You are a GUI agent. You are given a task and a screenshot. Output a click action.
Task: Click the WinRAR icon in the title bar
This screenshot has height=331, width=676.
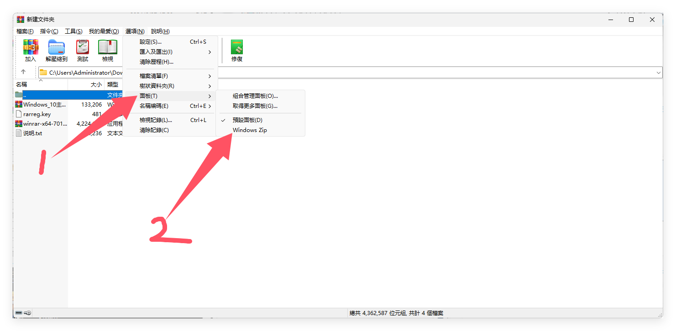21,20
